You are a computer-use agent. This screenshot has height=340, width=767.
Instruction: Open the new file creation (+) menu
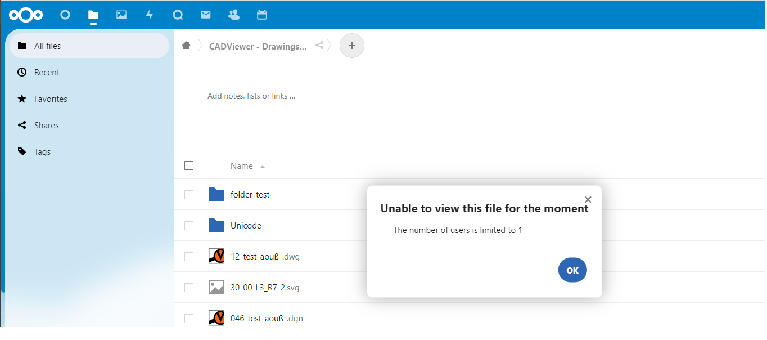click(x=351, y=46)
